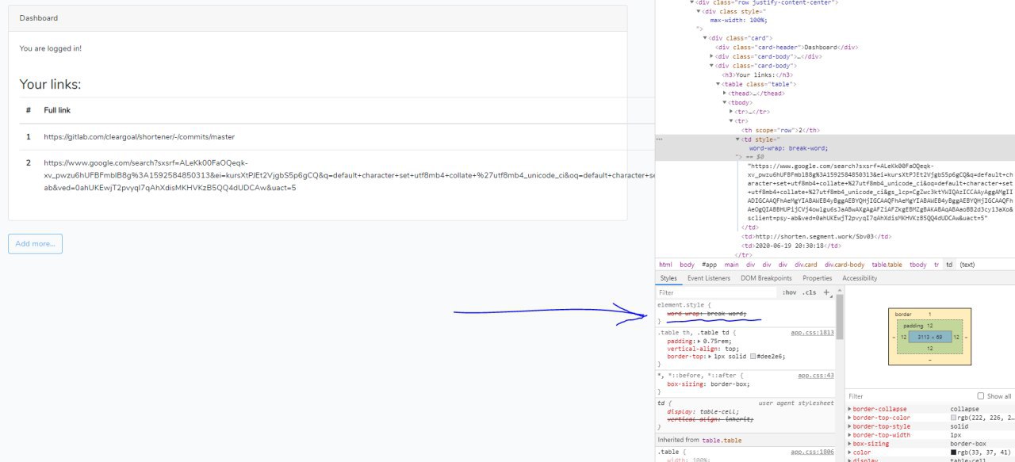
Task: Open the app.css:43 source link
Action: pos(816,375)
